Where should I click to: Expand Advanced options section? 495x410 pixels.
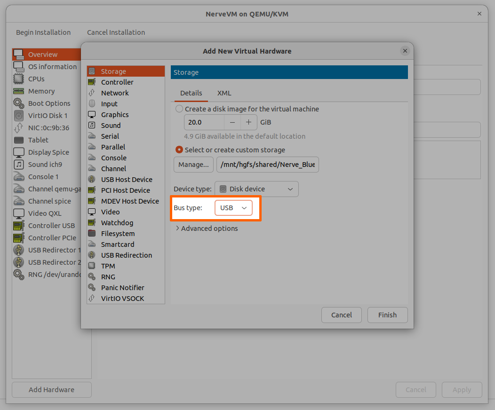[x=207, y=229]
